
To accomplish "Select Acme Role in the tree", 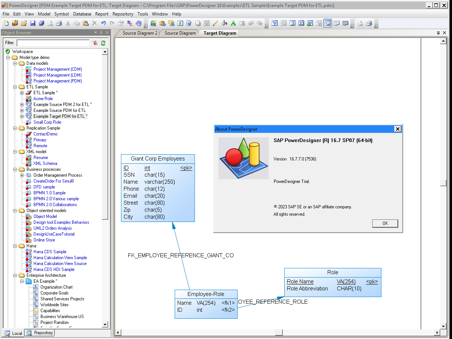I will (x=43, y=99).
